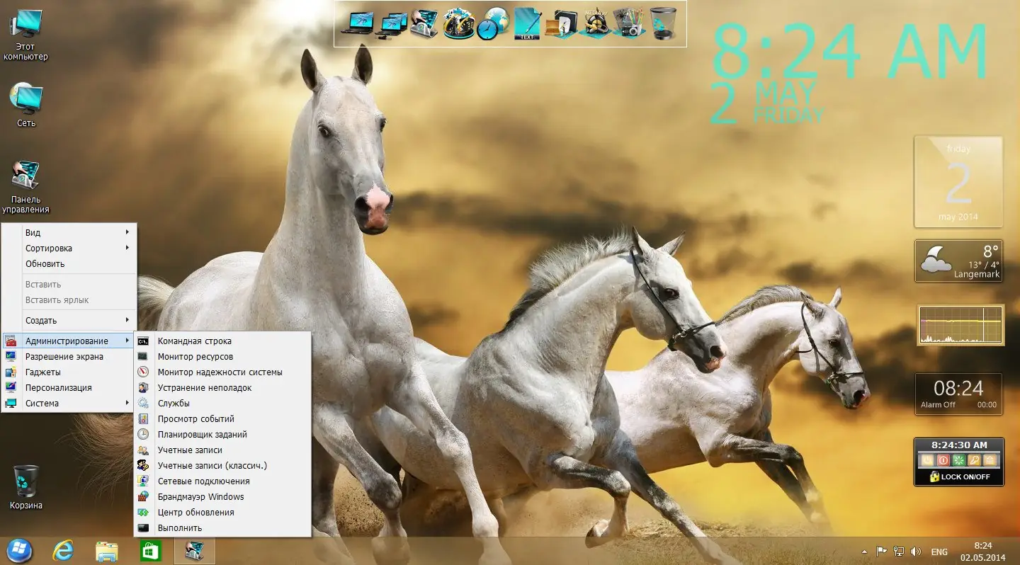Choose Гаджеты in the context menu
The height and width of the screenshot is (565, 1020).
[69, 372]
